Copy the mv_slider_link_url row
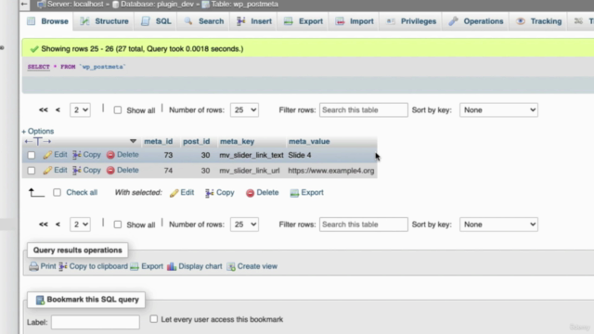 [86, 170]
